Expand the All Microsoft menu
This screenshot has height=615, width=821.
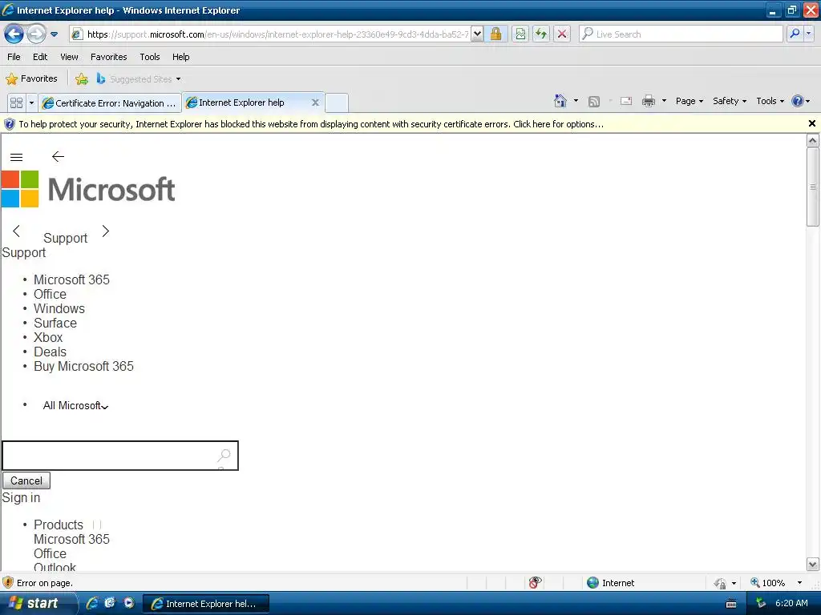point(75,405)
